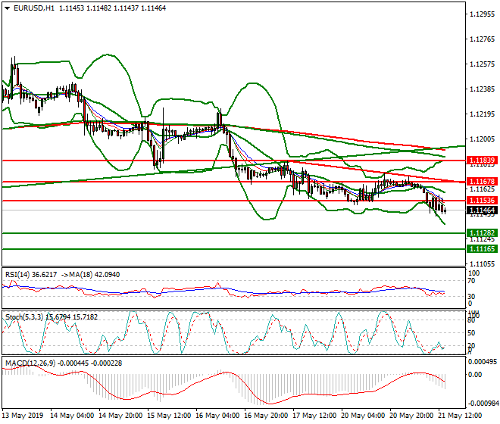Select the red 1.11678 resistance price label
This screenshot has width=500, height=424.
[482, 182]
